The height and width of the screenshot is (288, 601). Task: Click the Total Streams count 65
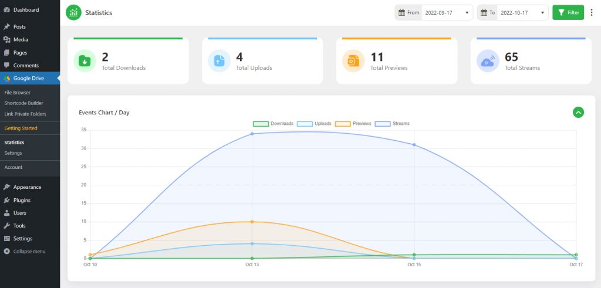(512, 57)
